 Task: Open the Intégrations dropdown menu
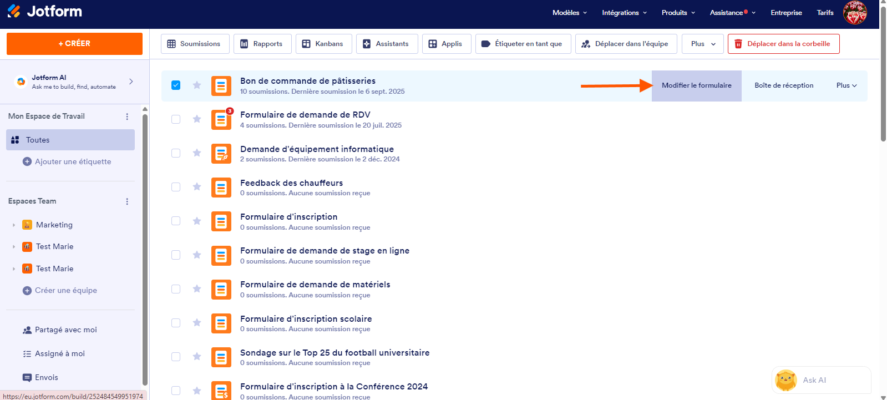[x=624, y=13]
